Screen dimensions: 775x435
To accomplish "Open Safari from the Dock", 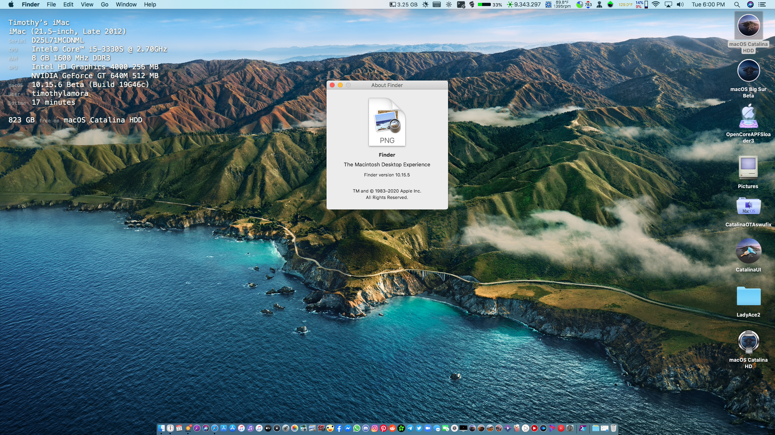I will click(215, 428).
